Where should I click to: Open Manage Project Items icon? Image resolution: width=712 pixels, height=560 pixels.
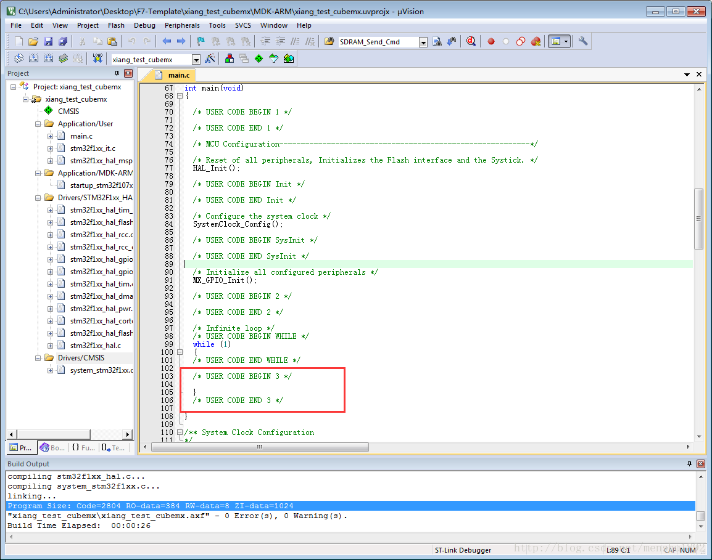pos(230,58)
